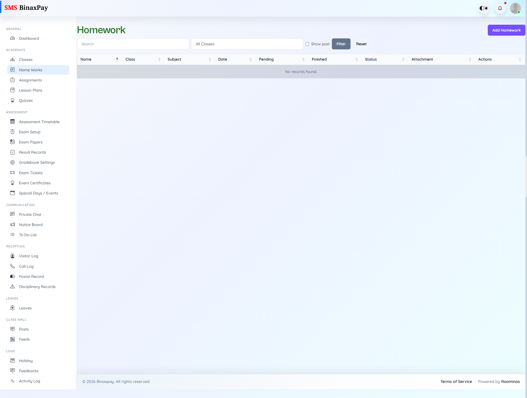Switch to the Notice Board section
Image resolution: width=527 pixels, height=398 pixels.
click(30, 225)
